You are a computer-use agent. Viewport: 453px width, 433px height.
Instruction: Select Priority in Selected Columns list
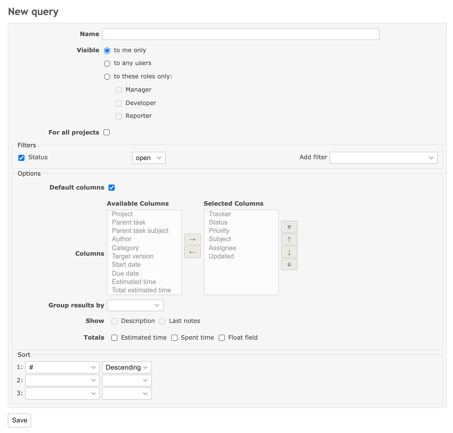coord(219,231)
